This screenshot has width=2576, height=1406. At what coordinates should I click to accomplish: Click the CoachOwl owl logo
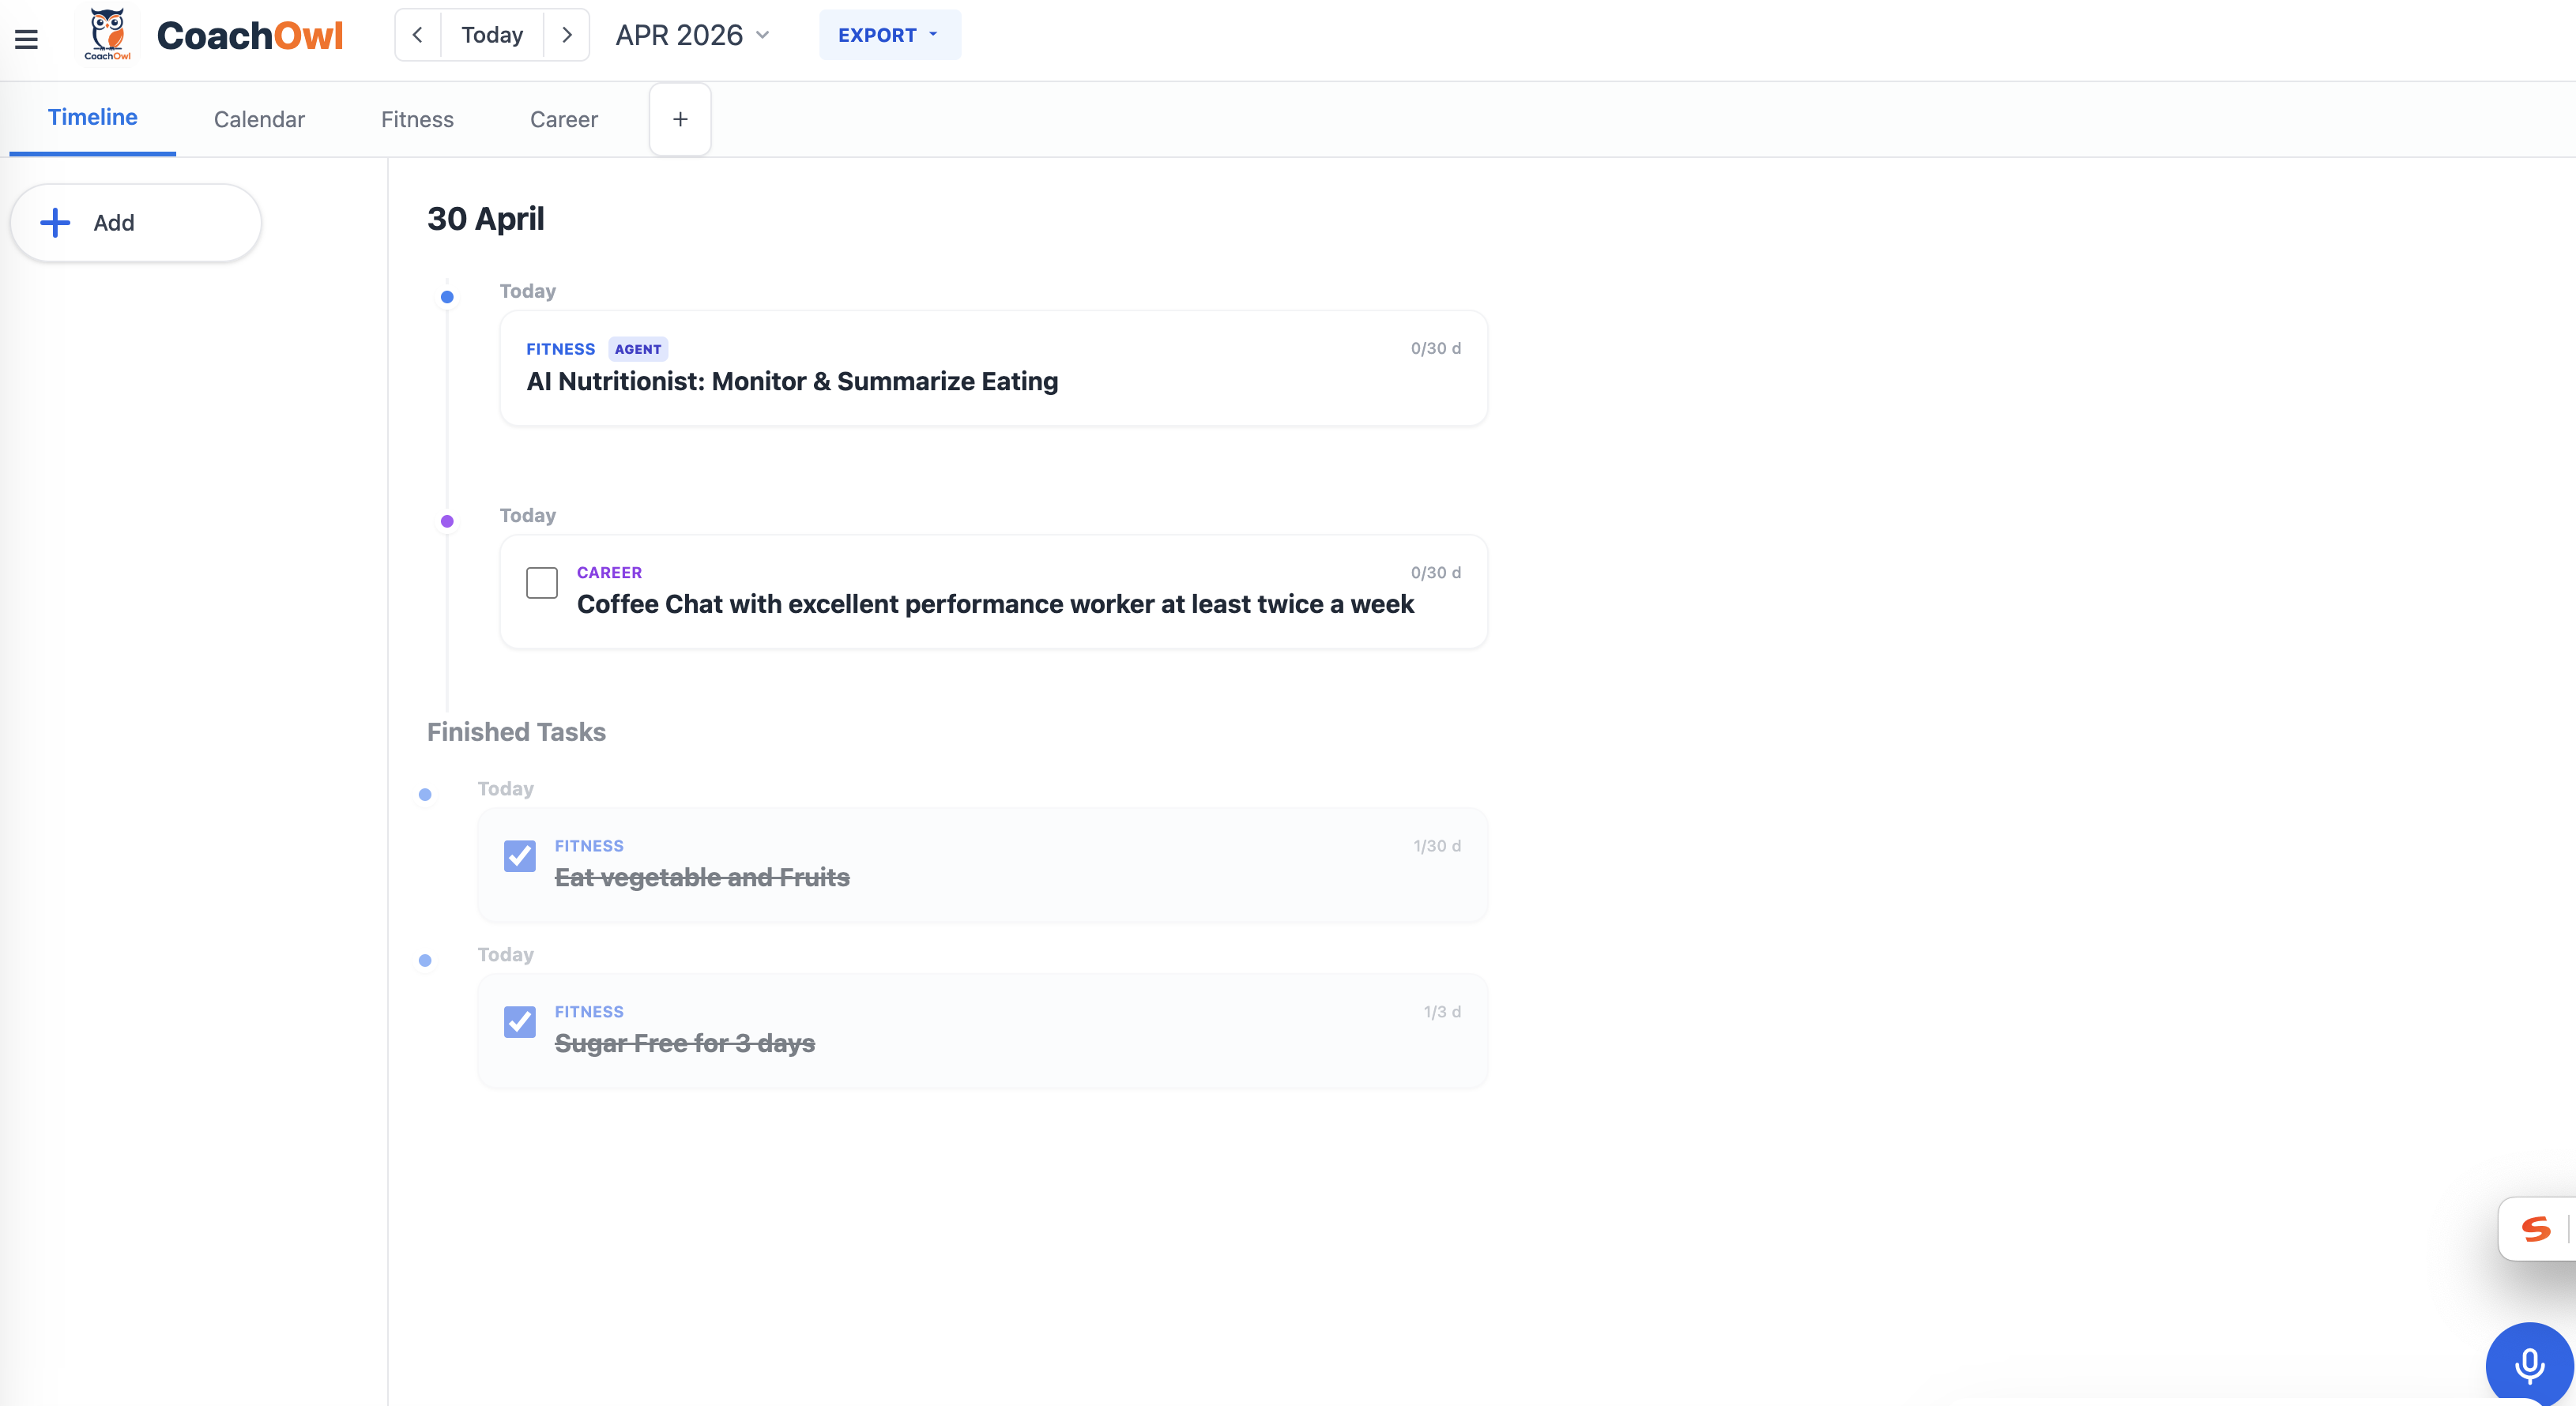[x=107, y=34]
